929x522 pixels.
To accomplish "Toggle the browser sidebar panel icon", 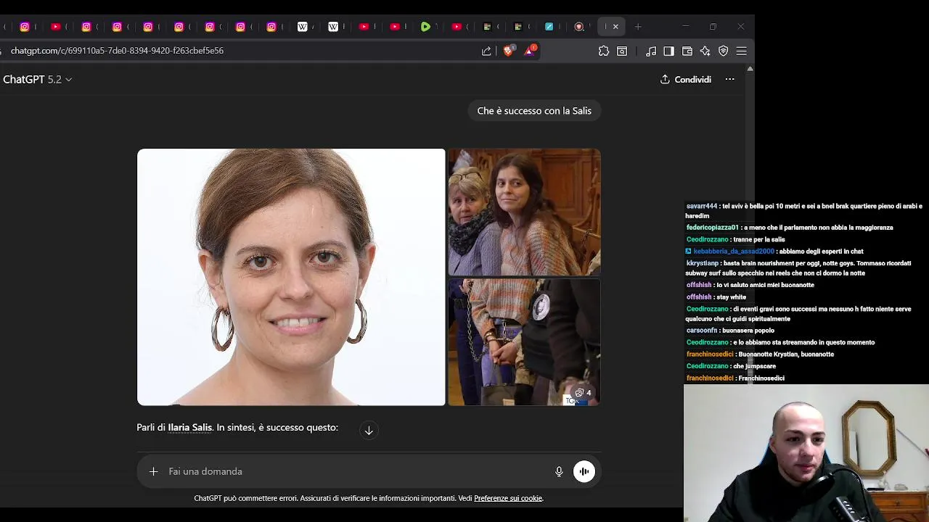I will tap(669, 51).
